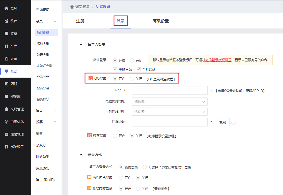Click the 资源库 database icon
The image size is (283, 195).
(7, 96)
